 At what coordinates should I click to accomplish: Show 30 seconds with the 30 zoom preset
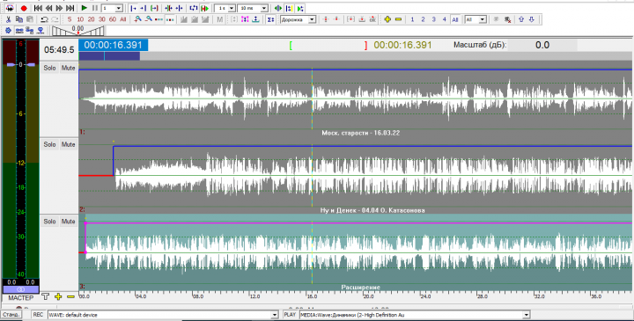tap(102, 19)
